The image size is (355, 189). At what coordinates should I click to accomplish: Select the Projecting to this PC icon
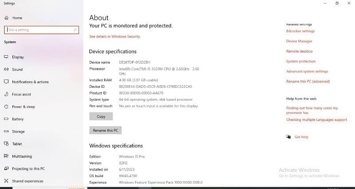6,169
